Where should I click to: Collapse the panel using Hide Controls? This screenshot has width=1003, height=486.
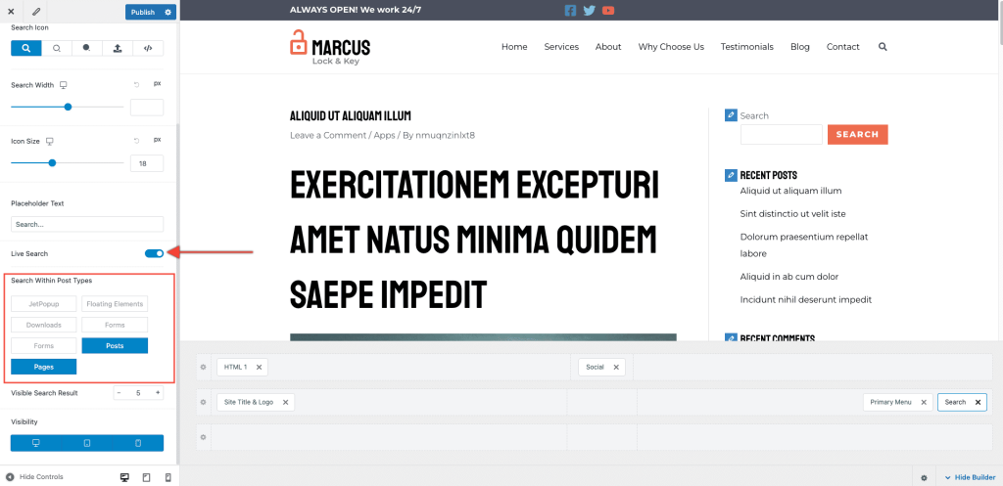tap(35, 477)
